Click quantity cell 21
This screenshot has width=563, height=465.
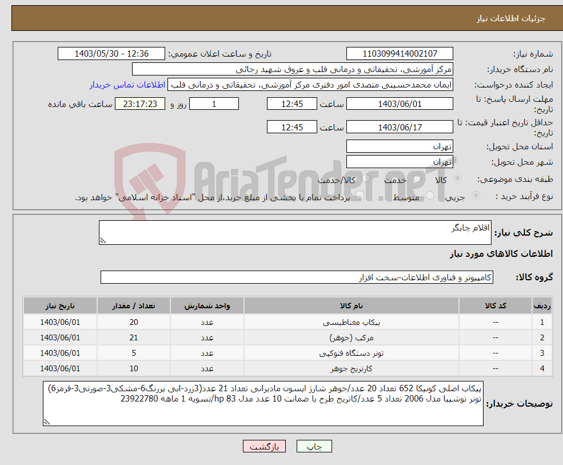[134, 337]
